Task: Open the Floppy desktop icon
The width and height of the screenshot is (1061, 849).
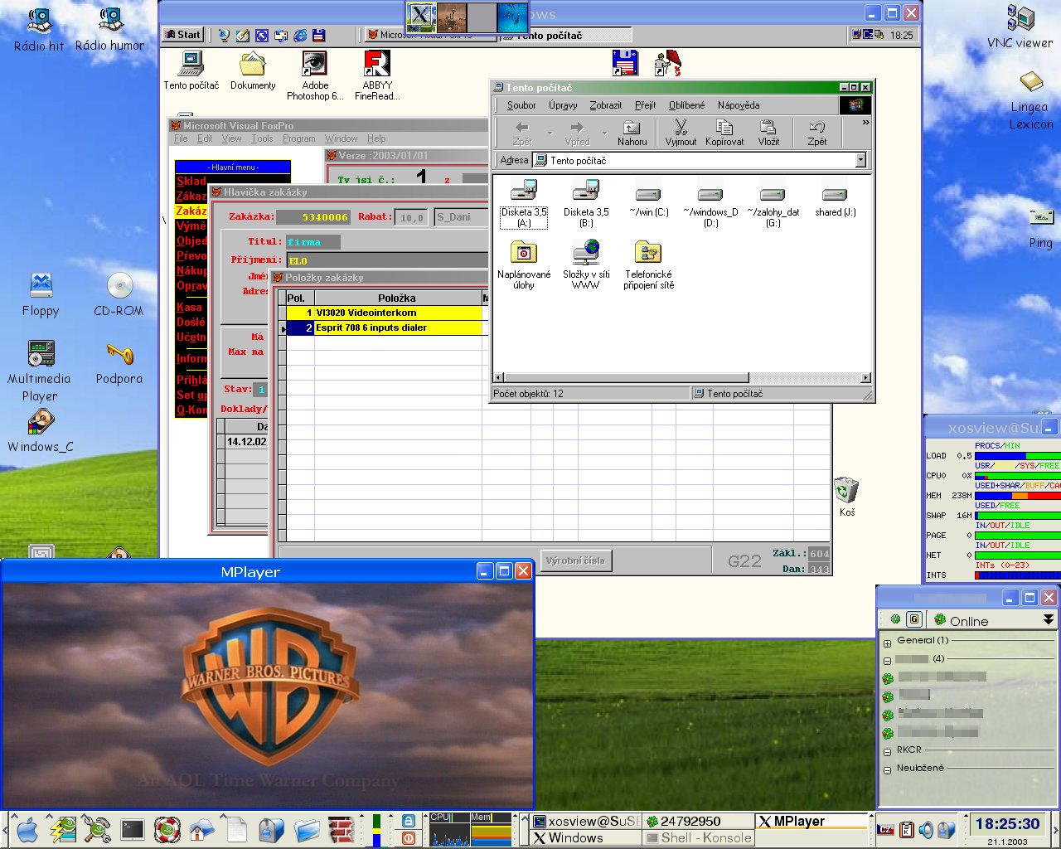Action: (x=41, y=294)
